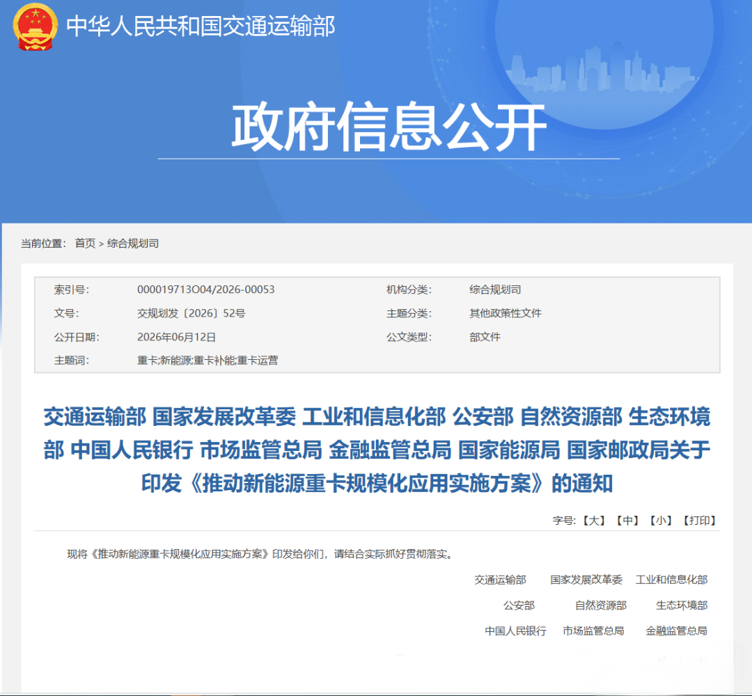Image resolution: width=752 pixels, height=696 pixels.
Task: Click signatory 中国人民银行 below the paragraph
Action: pyautogui.click(x=515, y=631)
